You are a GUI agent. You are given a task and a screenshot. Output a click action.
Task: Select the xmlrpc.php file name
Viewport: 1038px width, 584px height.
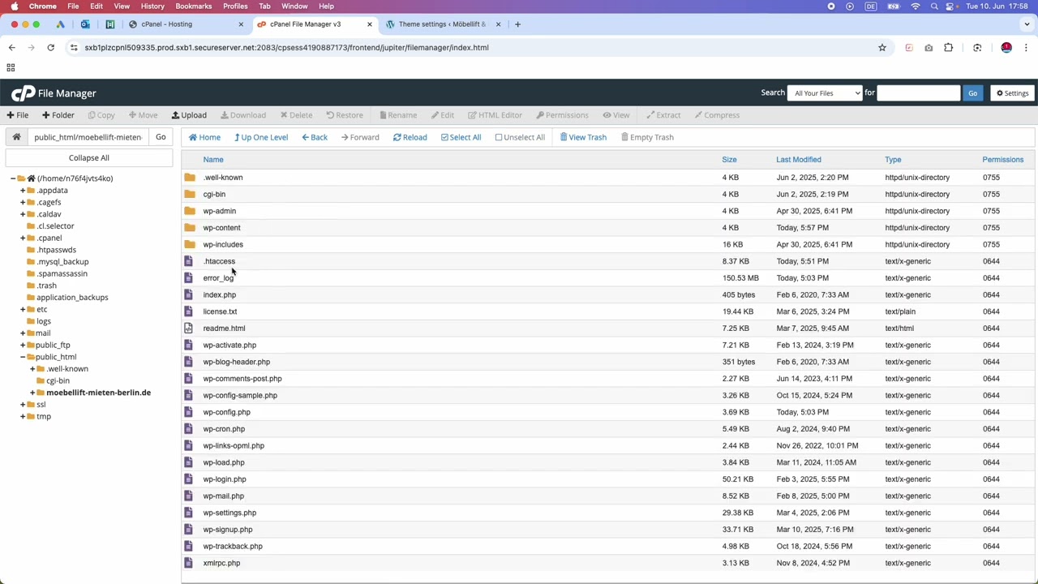[x=221, y=563]
